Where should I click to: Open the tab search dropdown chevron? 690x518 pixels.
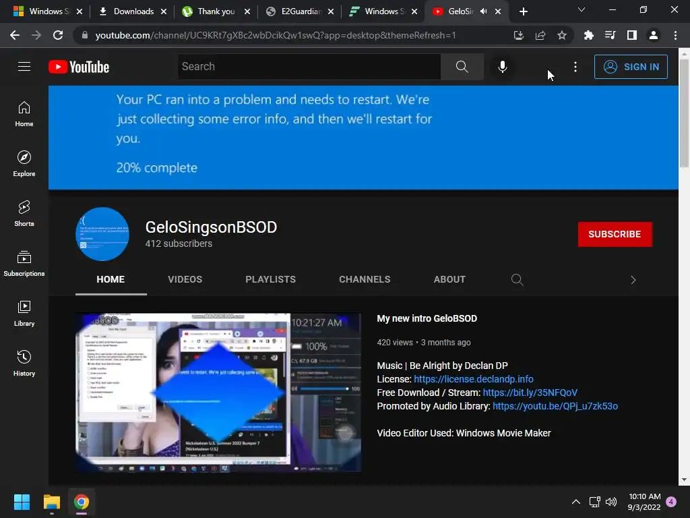582,9
